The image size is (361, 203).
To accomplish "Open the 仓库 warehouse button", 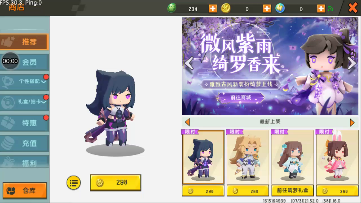I will click(25, 191).
